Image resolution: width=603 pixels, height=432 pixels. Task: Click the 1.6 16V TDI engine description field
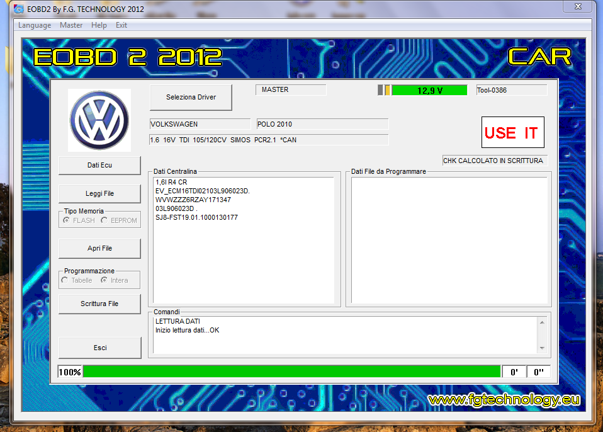[269, 140]
